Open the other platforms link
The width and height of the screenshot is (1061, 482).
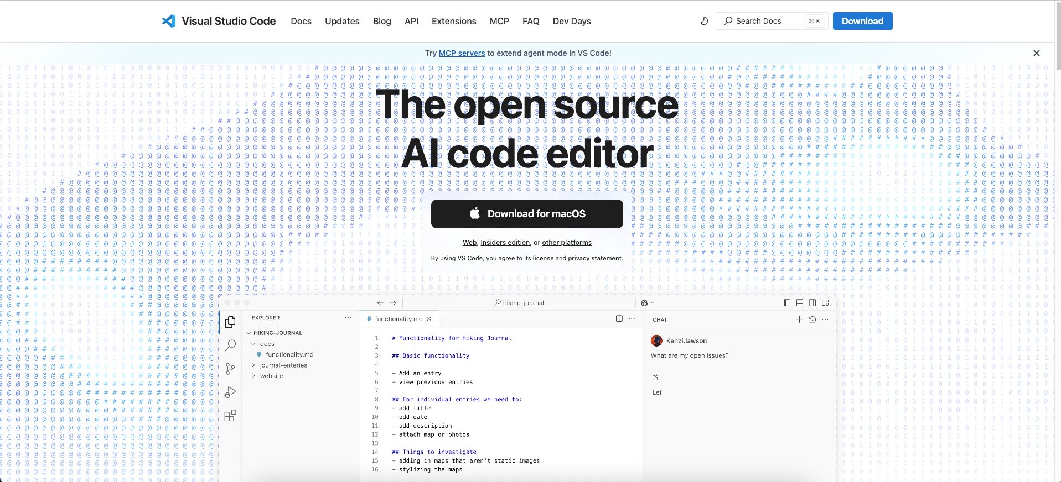pyautogui.click(x=567, y=243)
